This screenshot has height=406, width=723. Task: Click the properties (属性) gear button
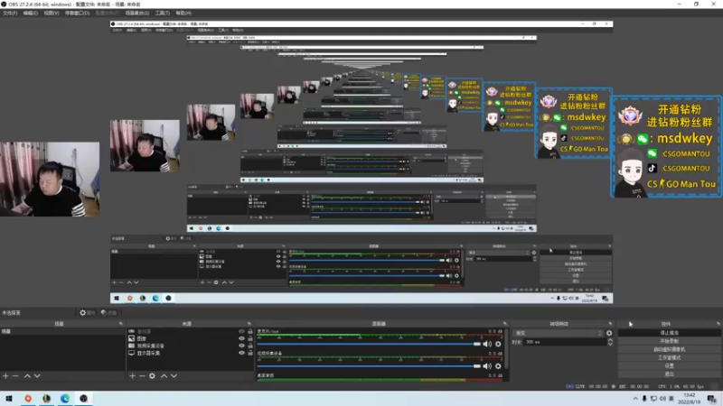tap(87, 312)
